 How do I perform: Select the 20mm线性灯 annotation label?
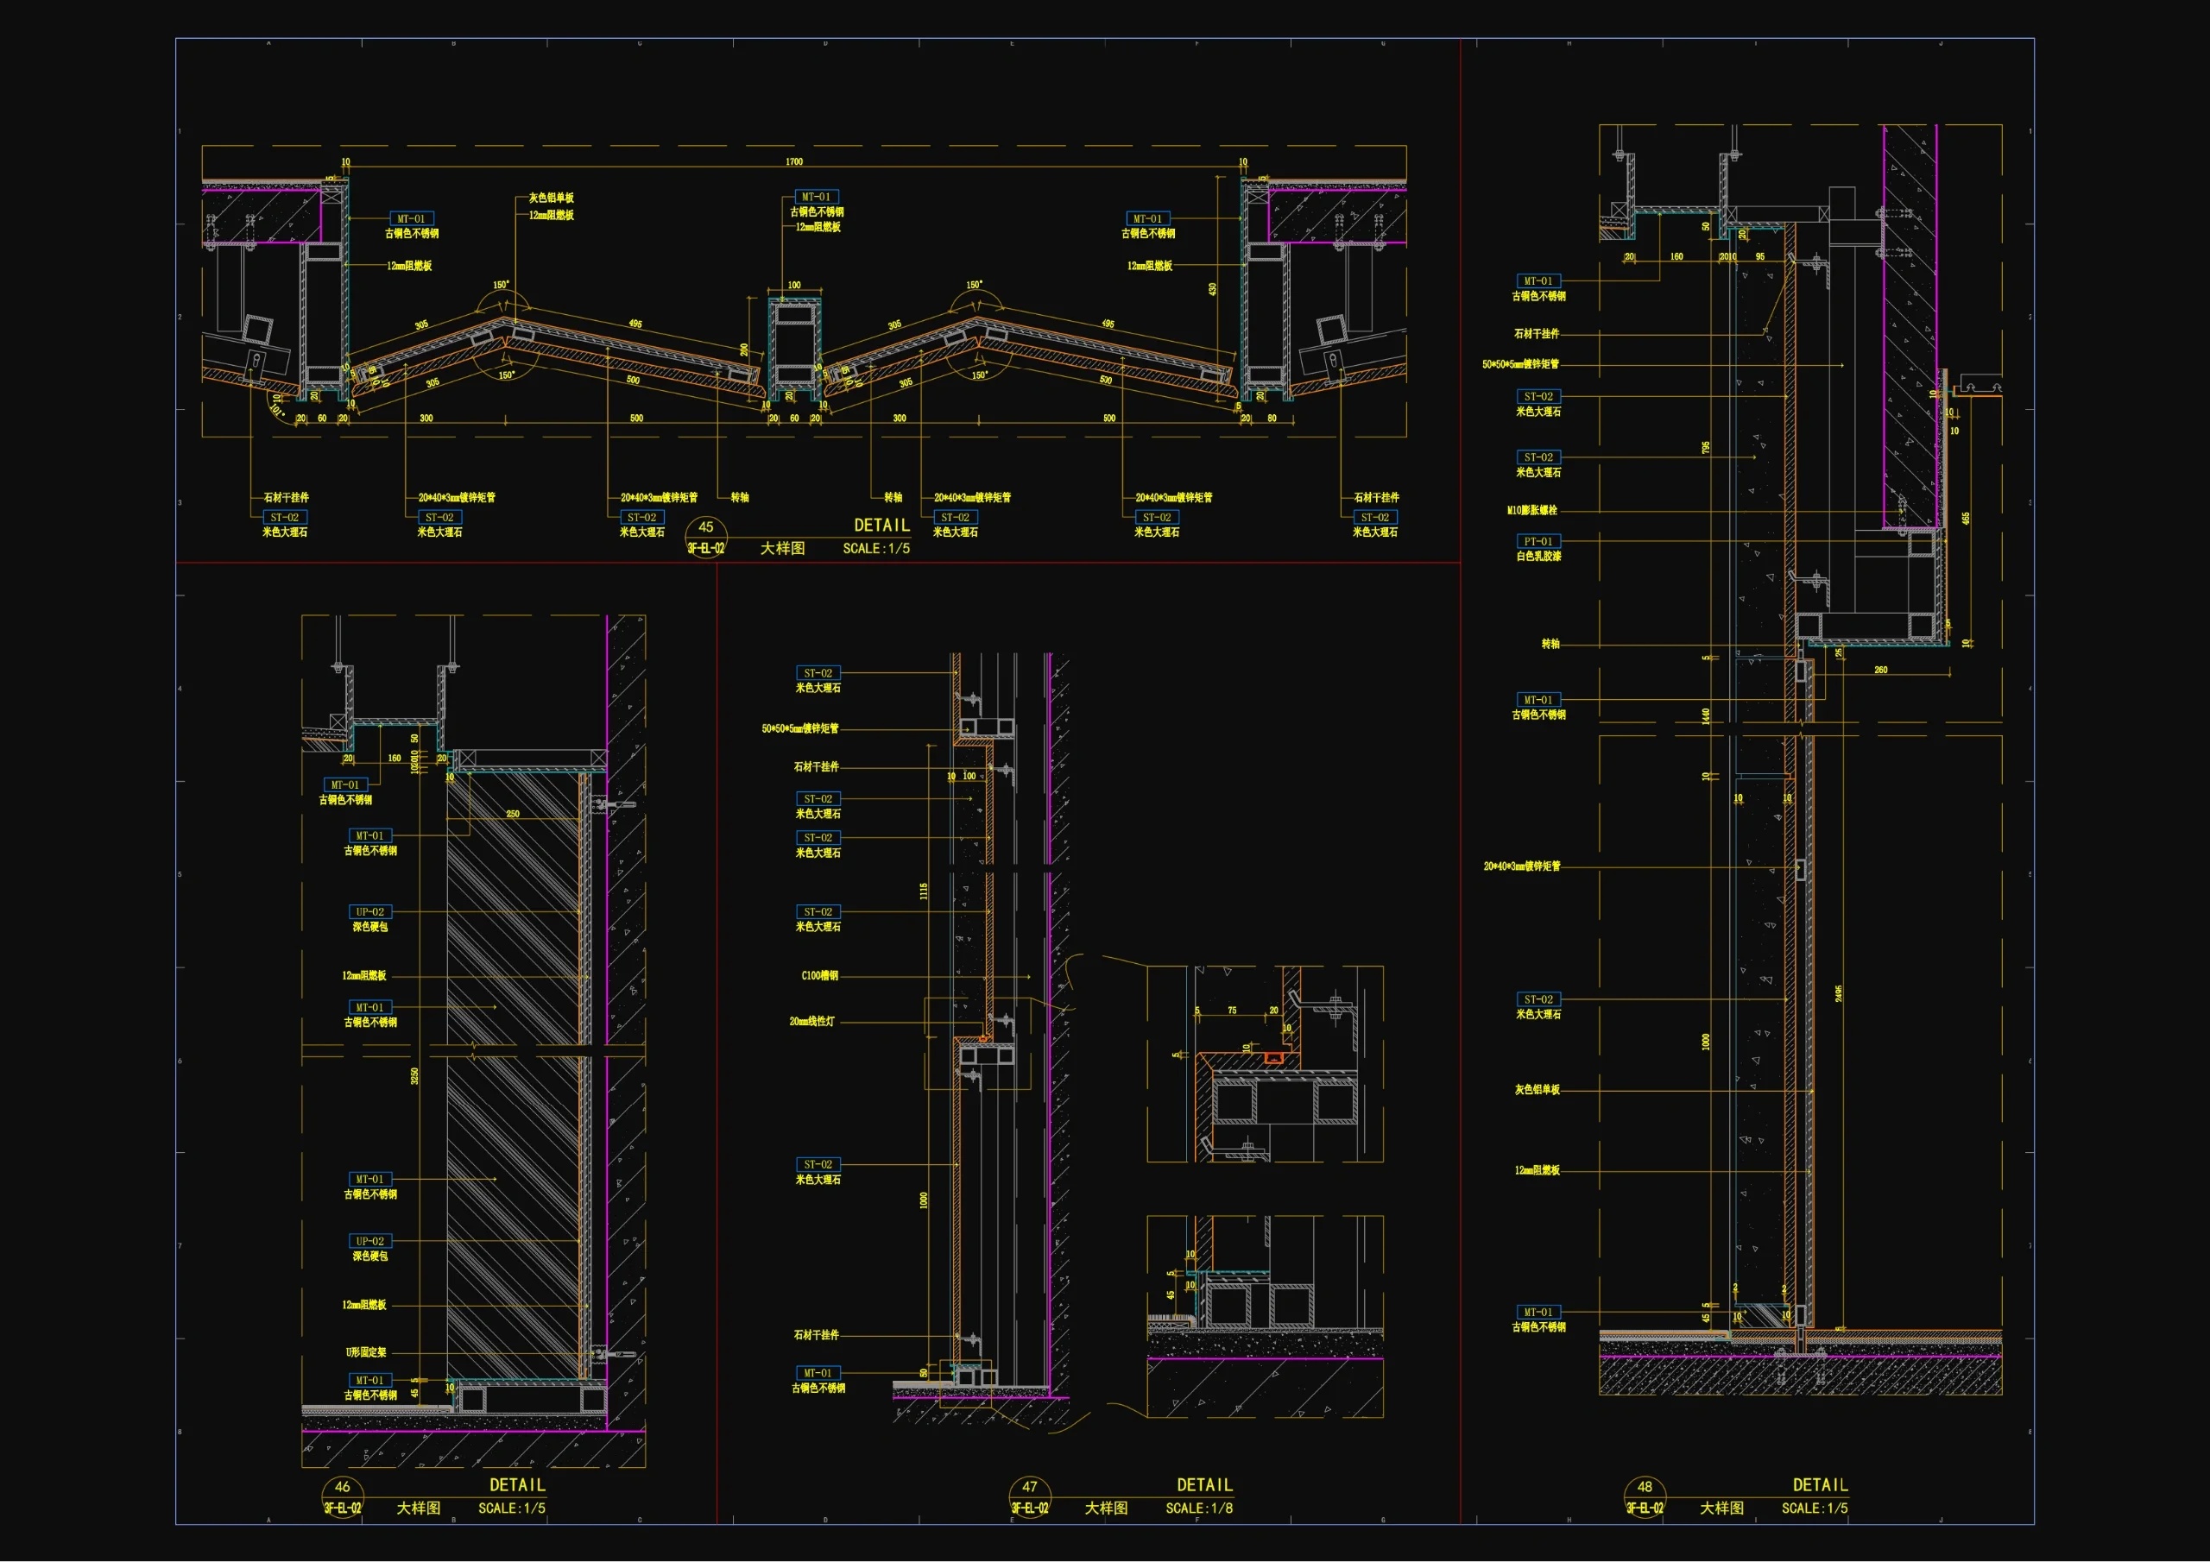pyautogui.click(x=811, y=1021)
